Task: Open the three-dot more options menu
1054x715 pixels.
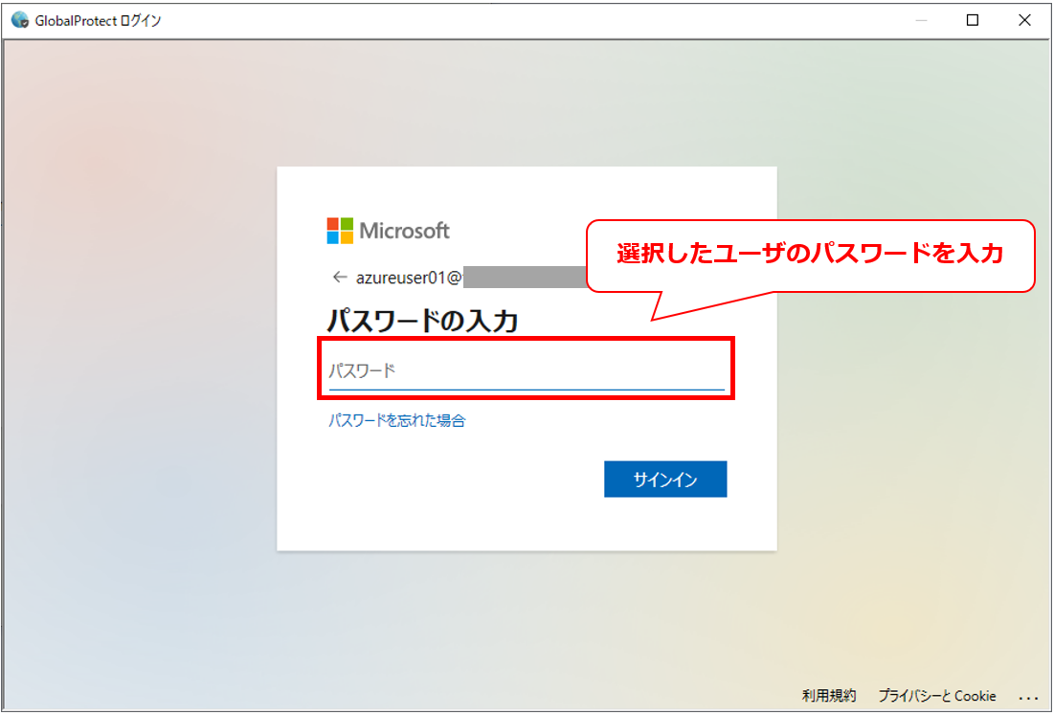Action: pos(1028,698)
